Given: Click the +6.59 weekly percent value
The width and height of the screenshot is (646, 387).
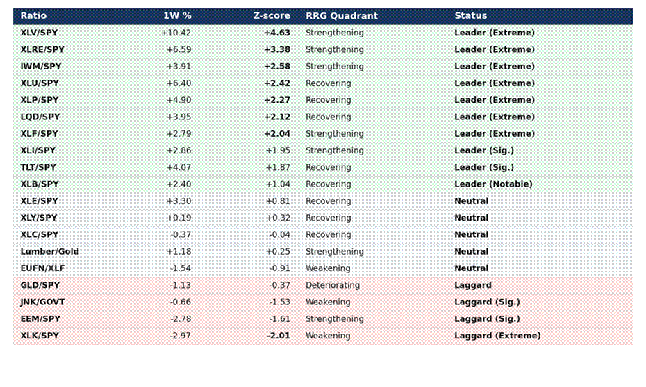Looking at the screenshot, I should click(179, 49).
